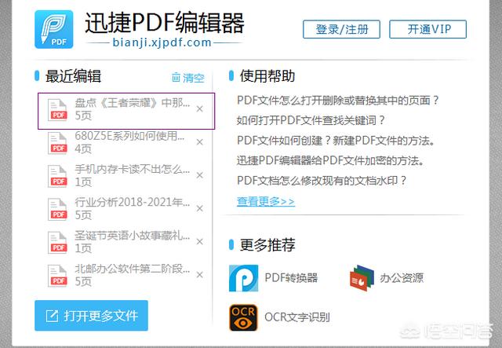Viewport: 502px width, 348px height.
Task: Click PDF icon of 圣诞节英语小故事 file
Action: tap(57, 243)
